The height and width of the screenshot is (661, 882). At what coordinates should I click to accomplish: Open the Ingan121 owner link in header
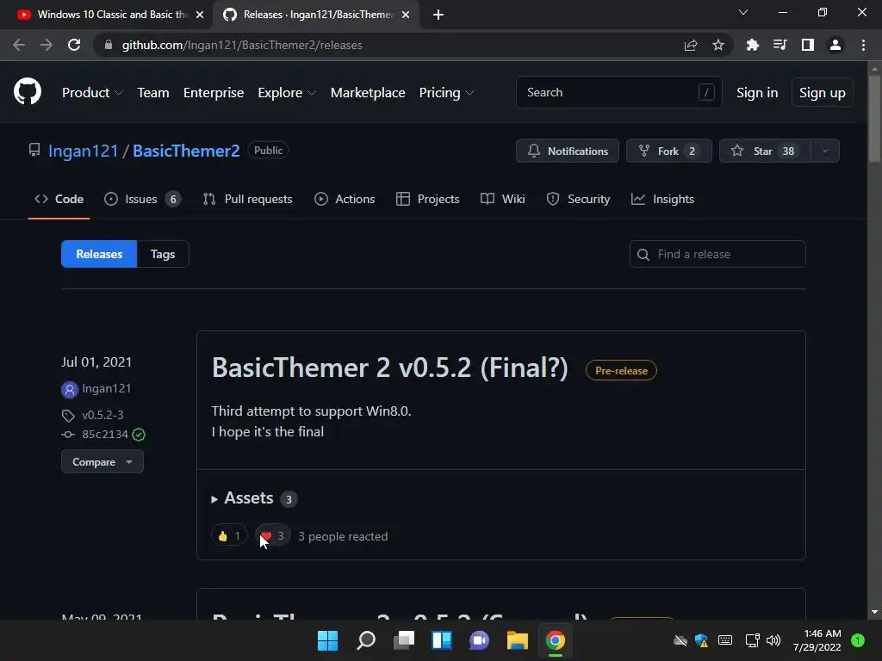click(x=84, y=151)
